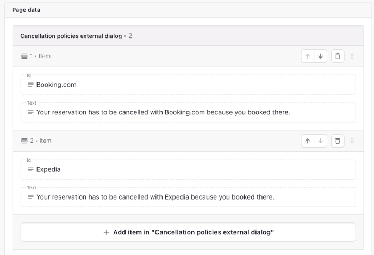Click the text icon in the Expedia Id field

point(30,169)
